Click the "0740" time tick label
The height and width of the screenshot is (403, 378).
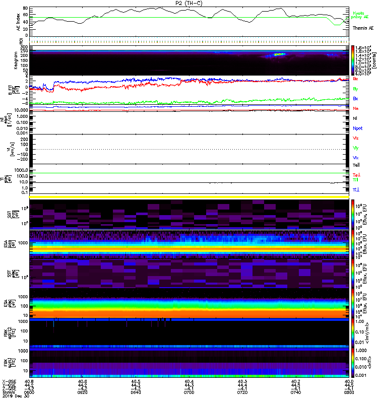click(295, 392)
